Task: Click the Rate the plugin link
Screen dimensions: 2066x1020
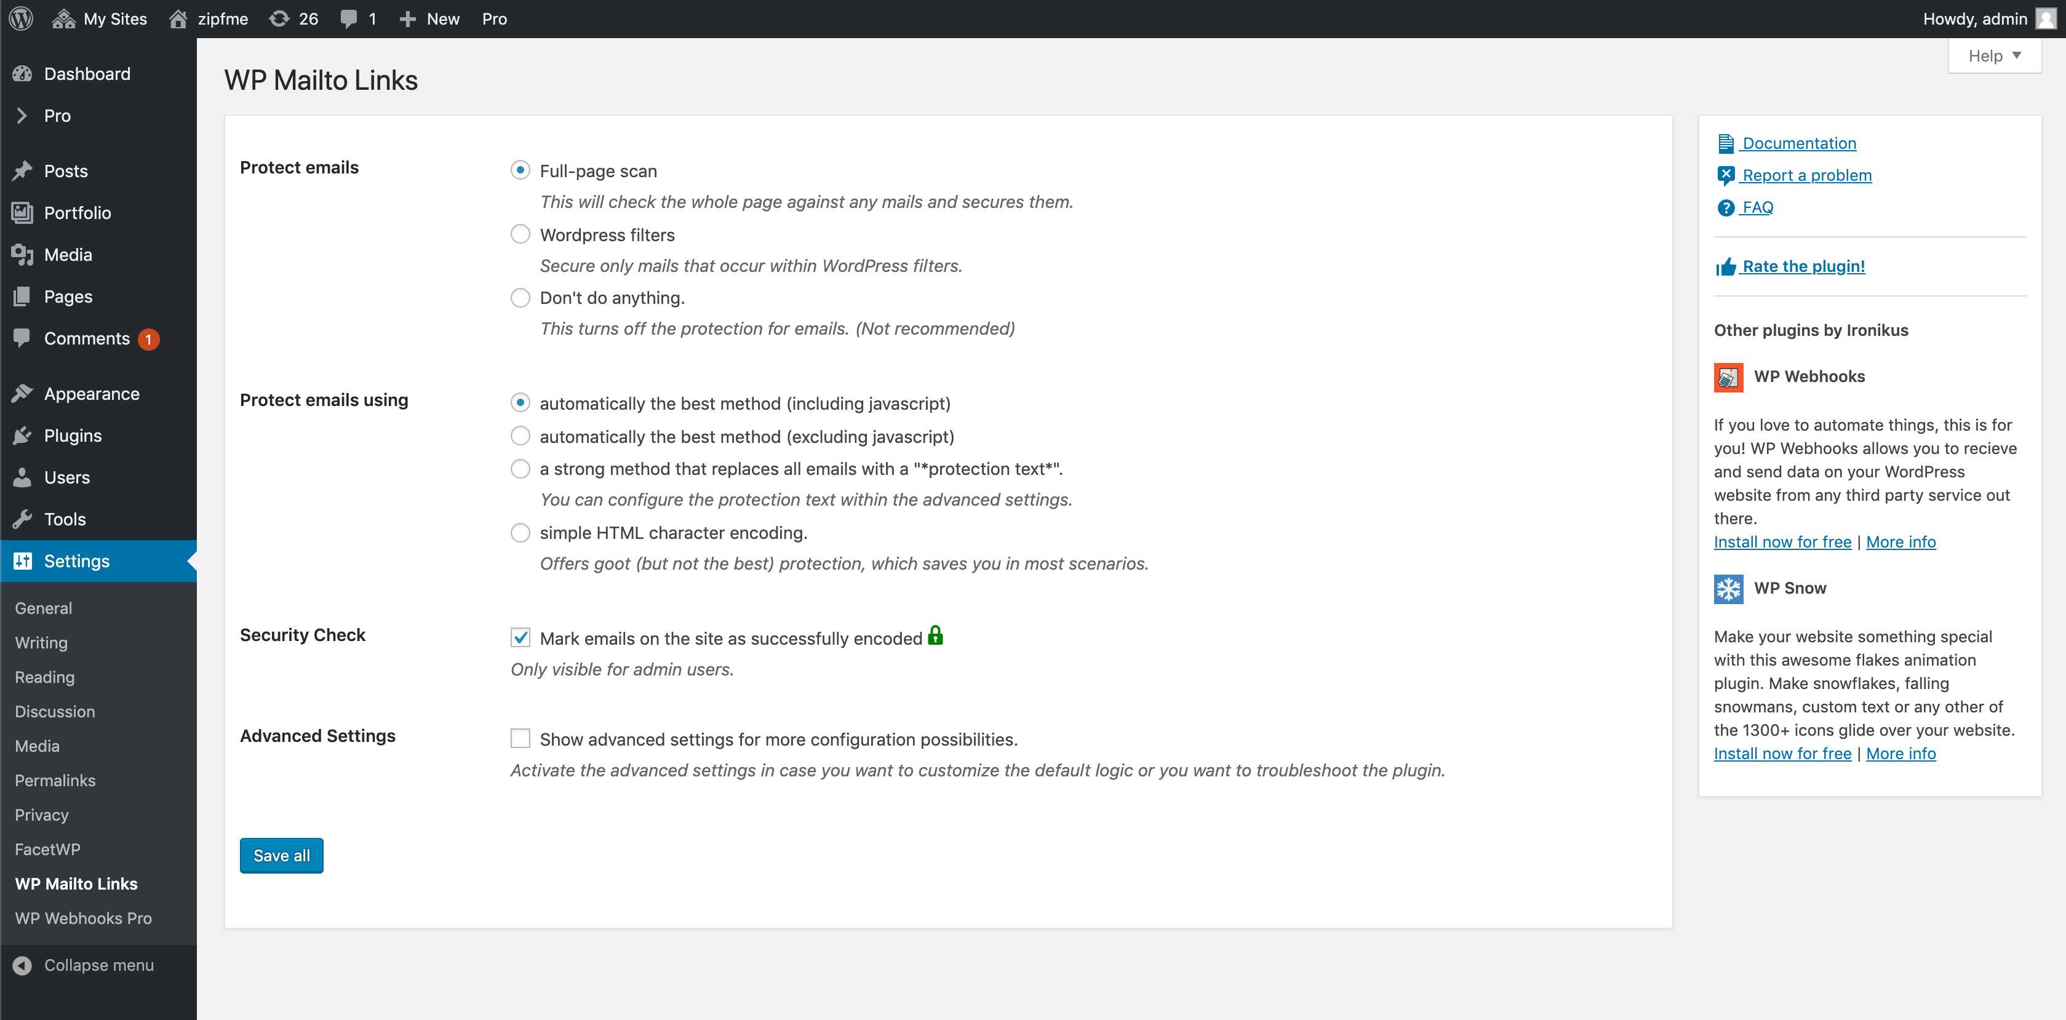Action: pos(1803,265)
